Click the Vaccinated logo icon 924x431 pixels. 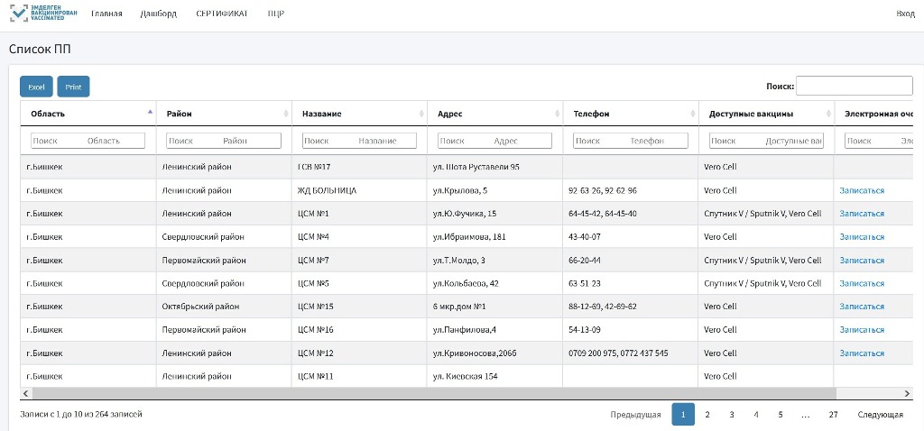coord(19,14)
